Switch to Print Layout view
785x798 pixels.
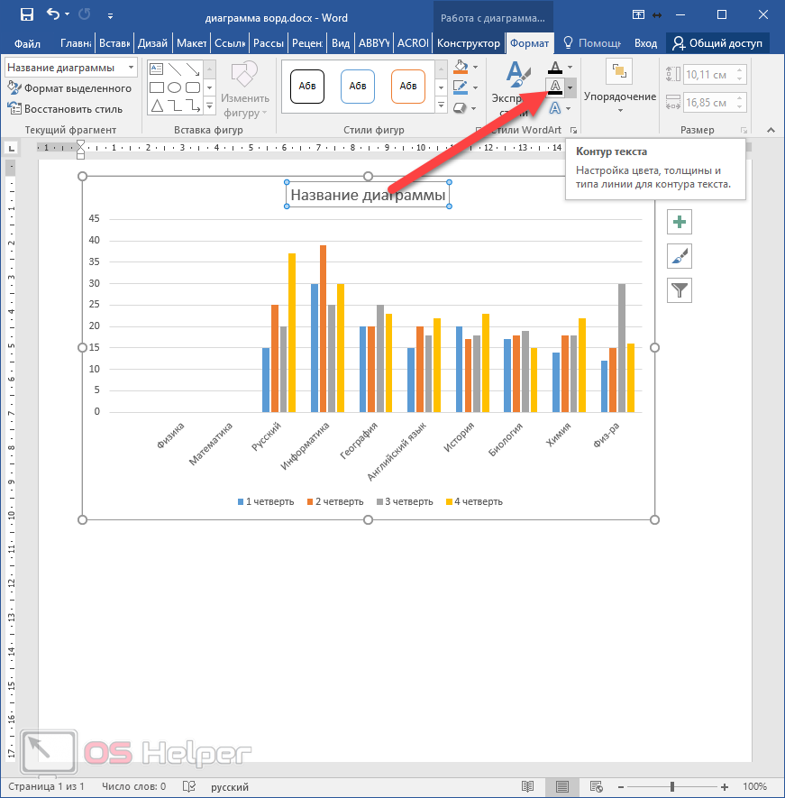coord(562,786)
